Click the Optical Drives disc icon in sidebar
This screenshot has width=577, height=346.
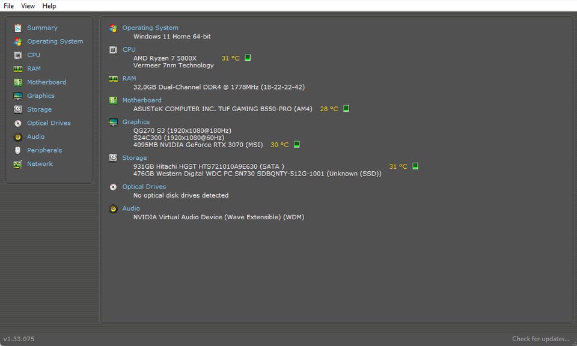(x=17, y=123)
